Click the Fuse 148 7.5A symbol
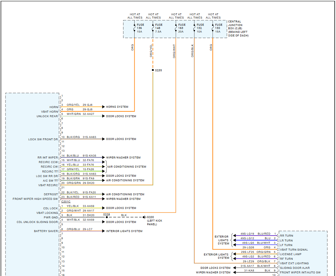Image resolution: width=336 pixels, height=276 pixels. click(x=153, y=28)
